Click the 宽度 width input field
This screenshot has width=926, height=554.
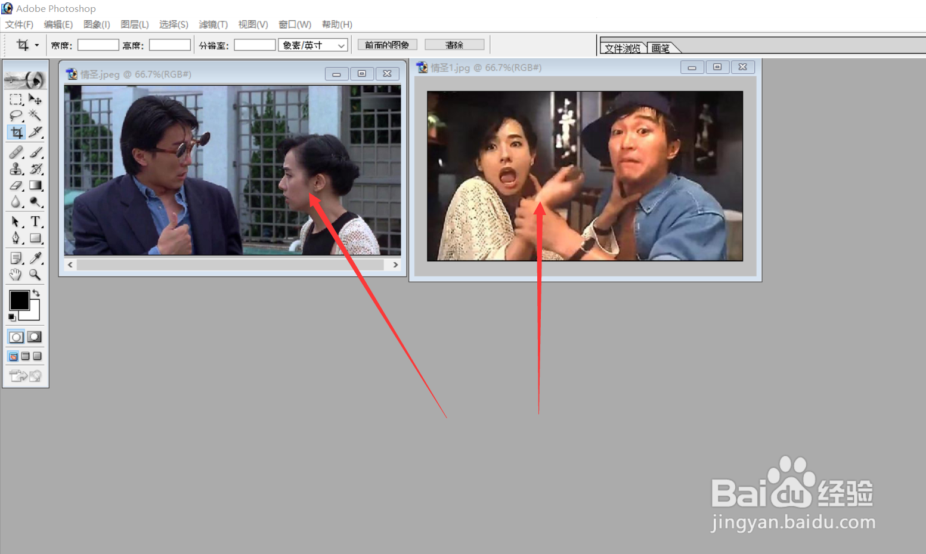pyautogui.click(x=98, y=45)
